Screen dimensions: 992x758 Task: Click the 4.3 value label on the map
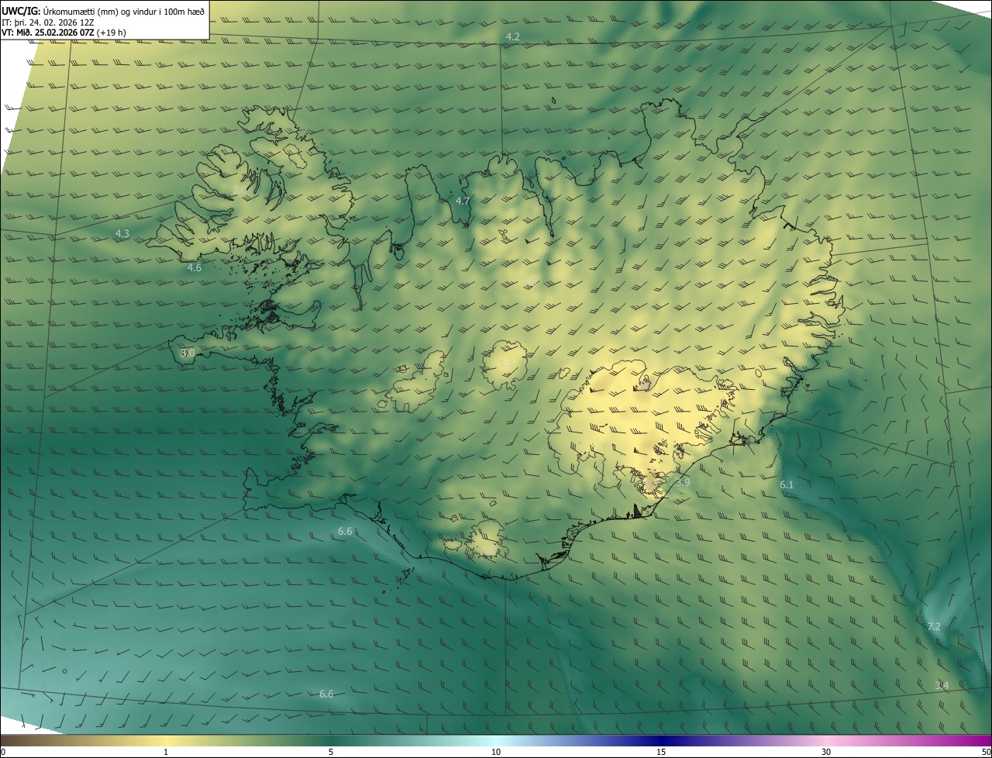coord(122,233)
